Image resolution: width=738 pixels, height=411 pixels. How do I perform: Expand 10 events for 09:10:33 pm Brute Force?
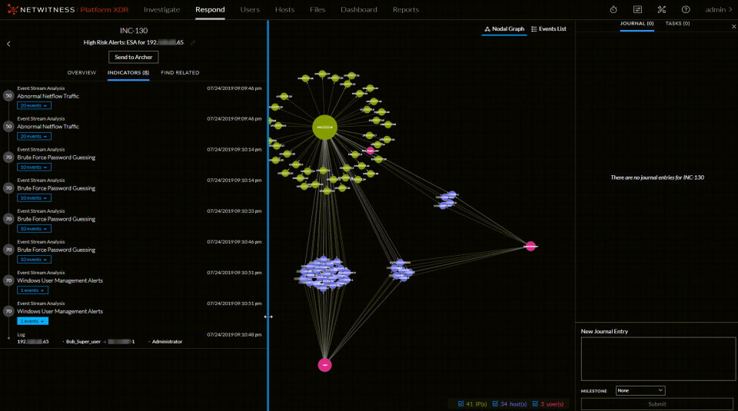(x=34, y=229)
